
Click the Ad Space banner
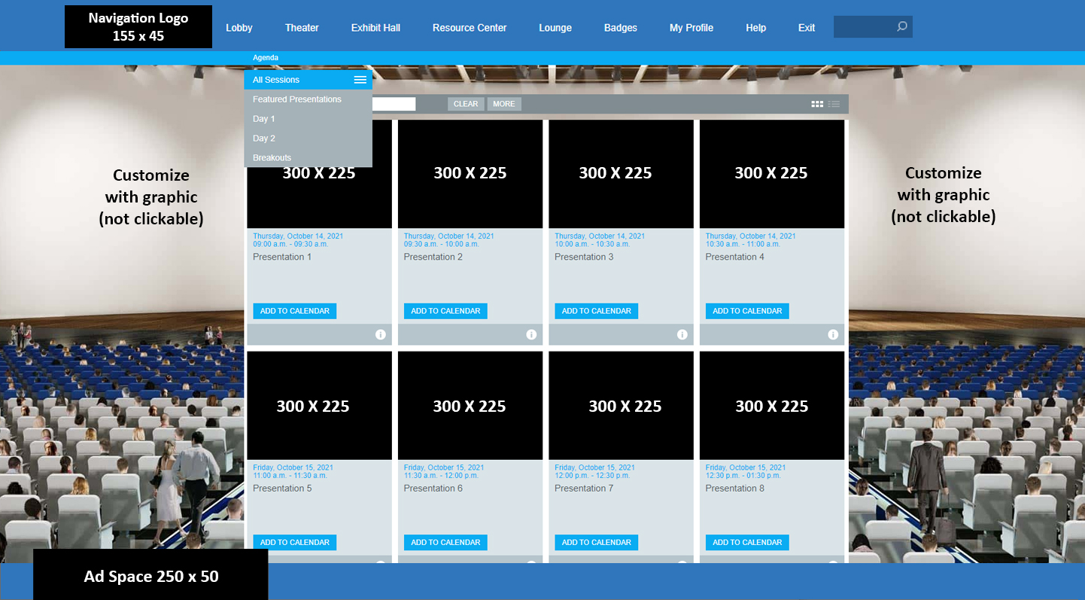[150, 574]
